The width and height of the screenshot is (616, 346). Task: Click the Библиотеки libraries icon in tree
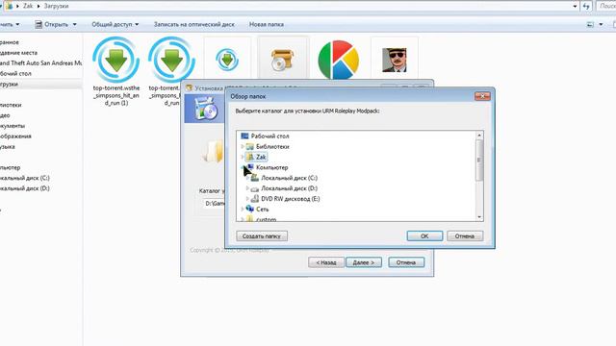tap(250, 147)
